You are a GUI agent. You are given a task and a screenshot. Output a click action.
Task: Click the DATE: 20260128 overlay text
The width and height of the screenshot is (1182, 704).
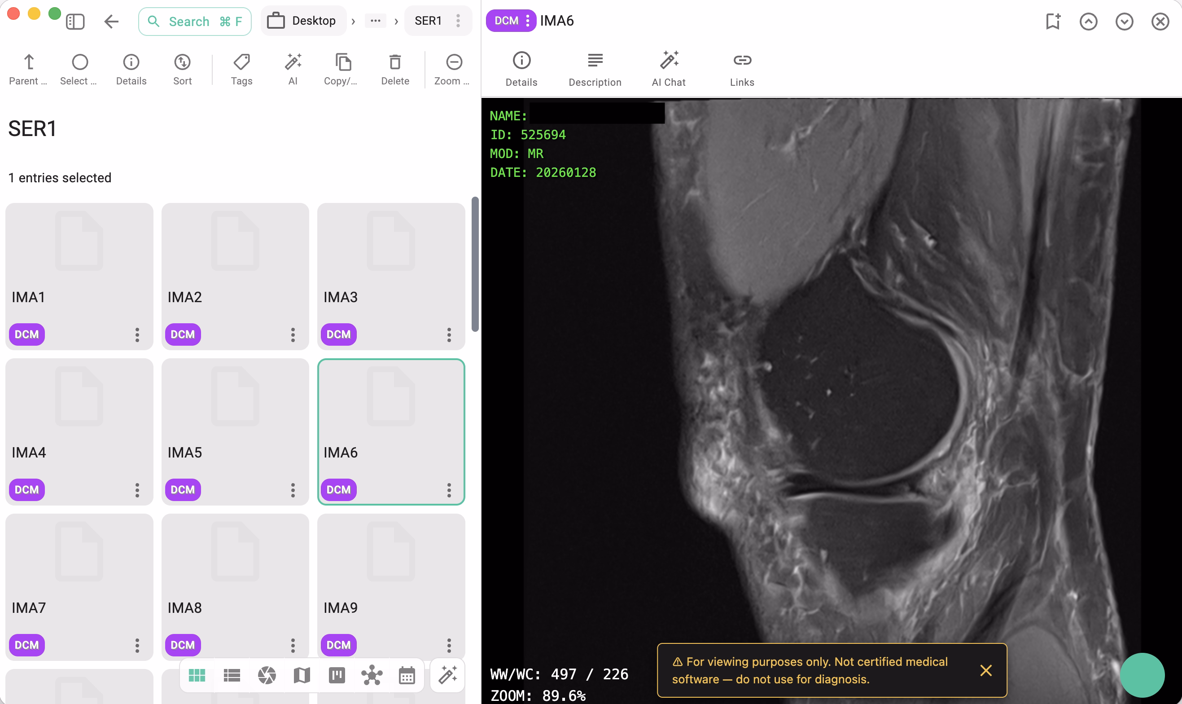pos(543,172)
